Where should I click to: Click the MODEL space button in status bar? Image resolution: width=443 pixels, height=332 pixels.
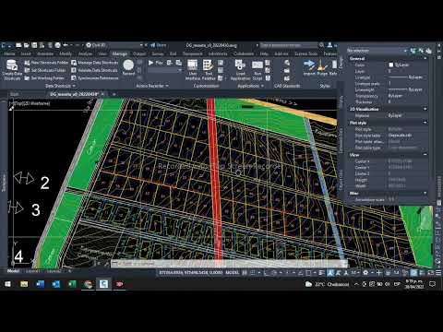(233, 272)
